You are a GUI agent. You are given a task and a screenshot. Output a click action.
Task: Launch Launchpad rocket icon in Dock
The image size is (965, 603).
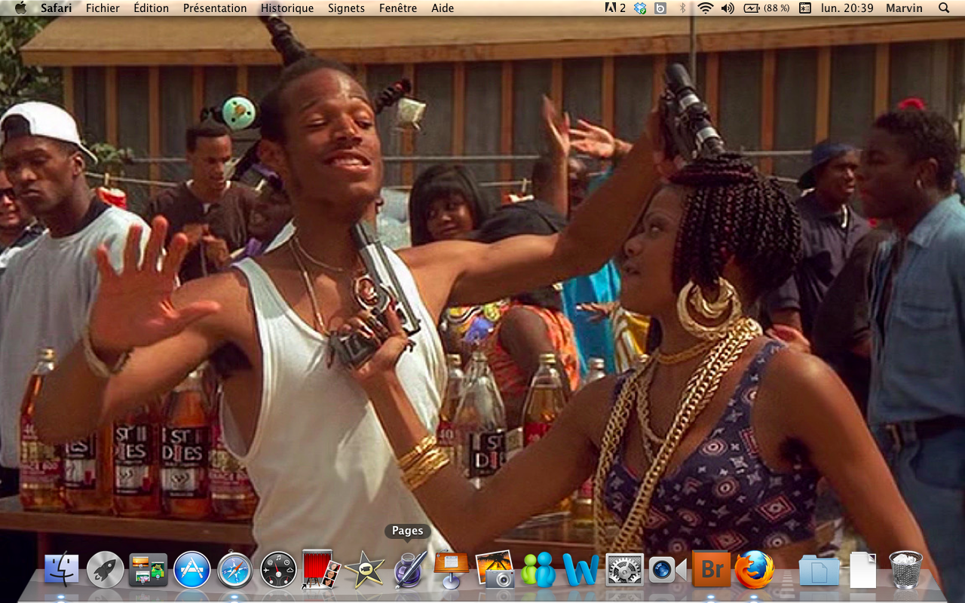point(106,570)
